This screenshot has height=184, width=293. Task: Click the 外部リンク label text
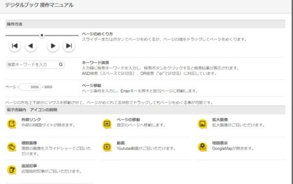tap(31, 119)
